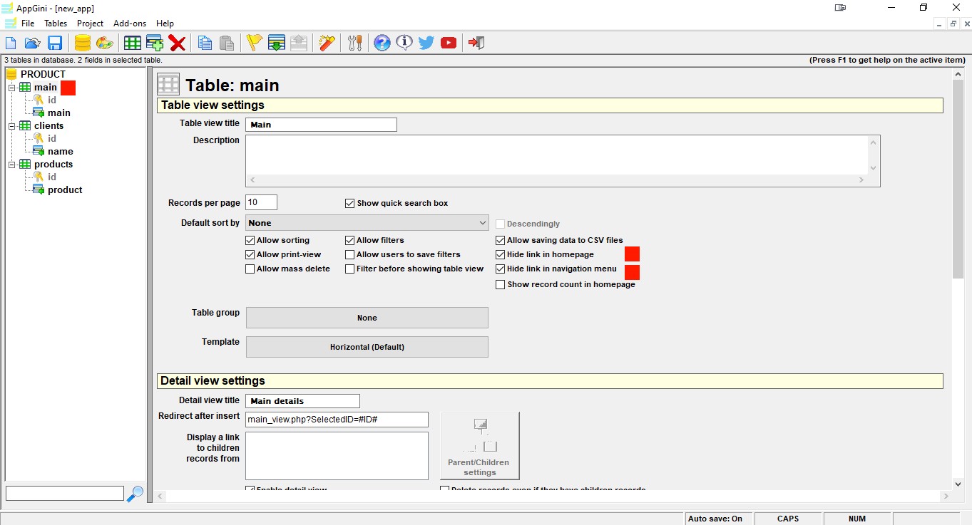Collapse the clients table tree node
This screenshot has width=972, height=525.
click(12, 125)
